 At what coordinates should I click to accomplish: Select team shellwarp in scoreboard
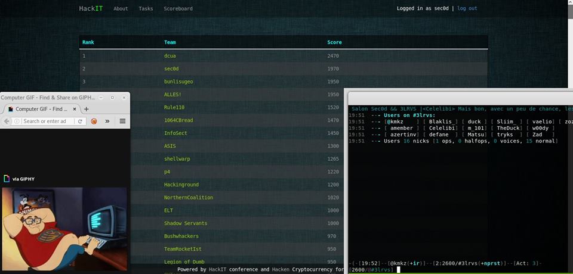click(x=177, y=158)
